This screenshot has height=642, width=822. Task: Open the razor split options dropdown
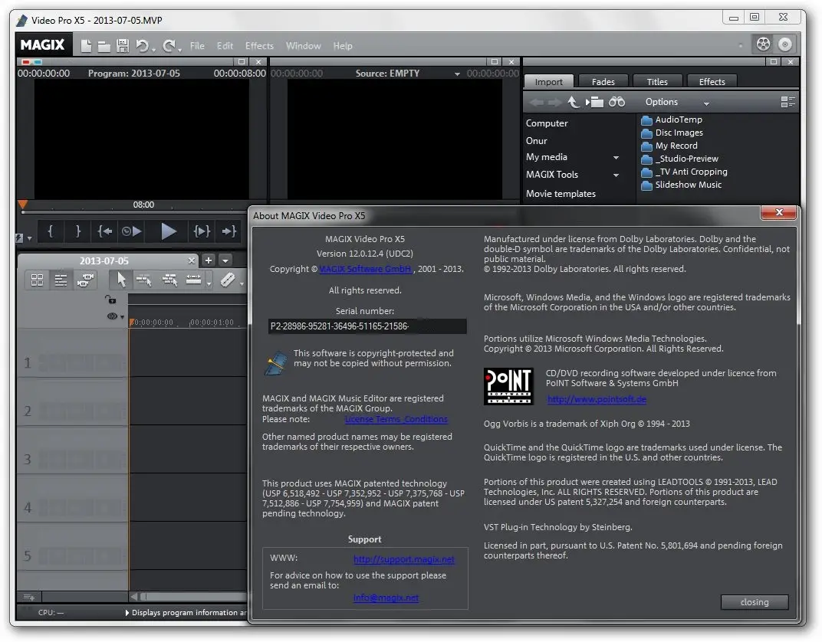point(242,283)
